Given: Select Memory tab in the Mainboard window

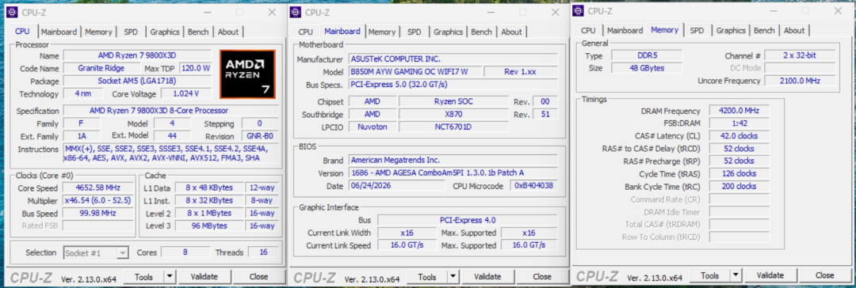Looking at the screenshot, I should point(381,32).
